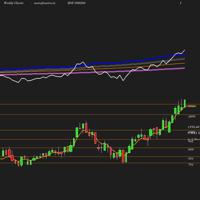Click the latest rightmost green weekly candle
Image resolution: width=200 pixels, height=200 pixels.
[185, 103]
